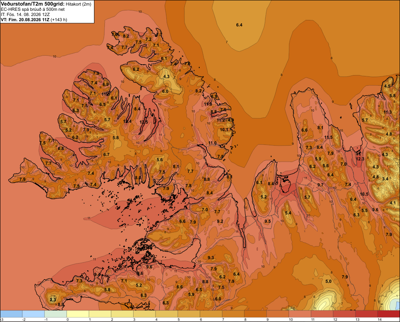Pick the pale green swatch between -1 and 0
Image resolution: width=400 pixels, height=322 pixels.
(x=56, y=314)
